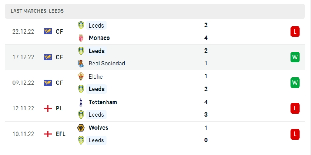Click the world flag icon for 22.12.22

[48, 31]
